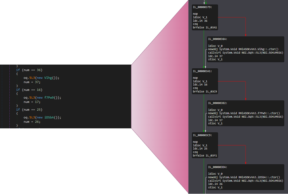Screen dimensions: 288x194
Task: Select the 'num = 26;' assignment line
Action: 32,122
